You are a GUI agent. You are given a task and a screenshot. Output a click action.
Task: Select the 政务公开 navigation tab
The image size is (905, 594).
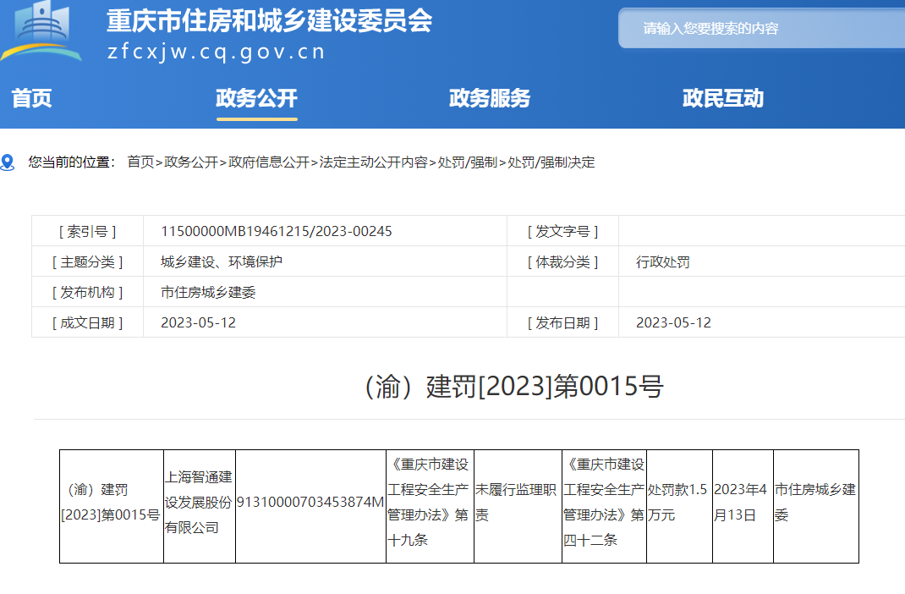pyautogui.click(x=256, y=98)
